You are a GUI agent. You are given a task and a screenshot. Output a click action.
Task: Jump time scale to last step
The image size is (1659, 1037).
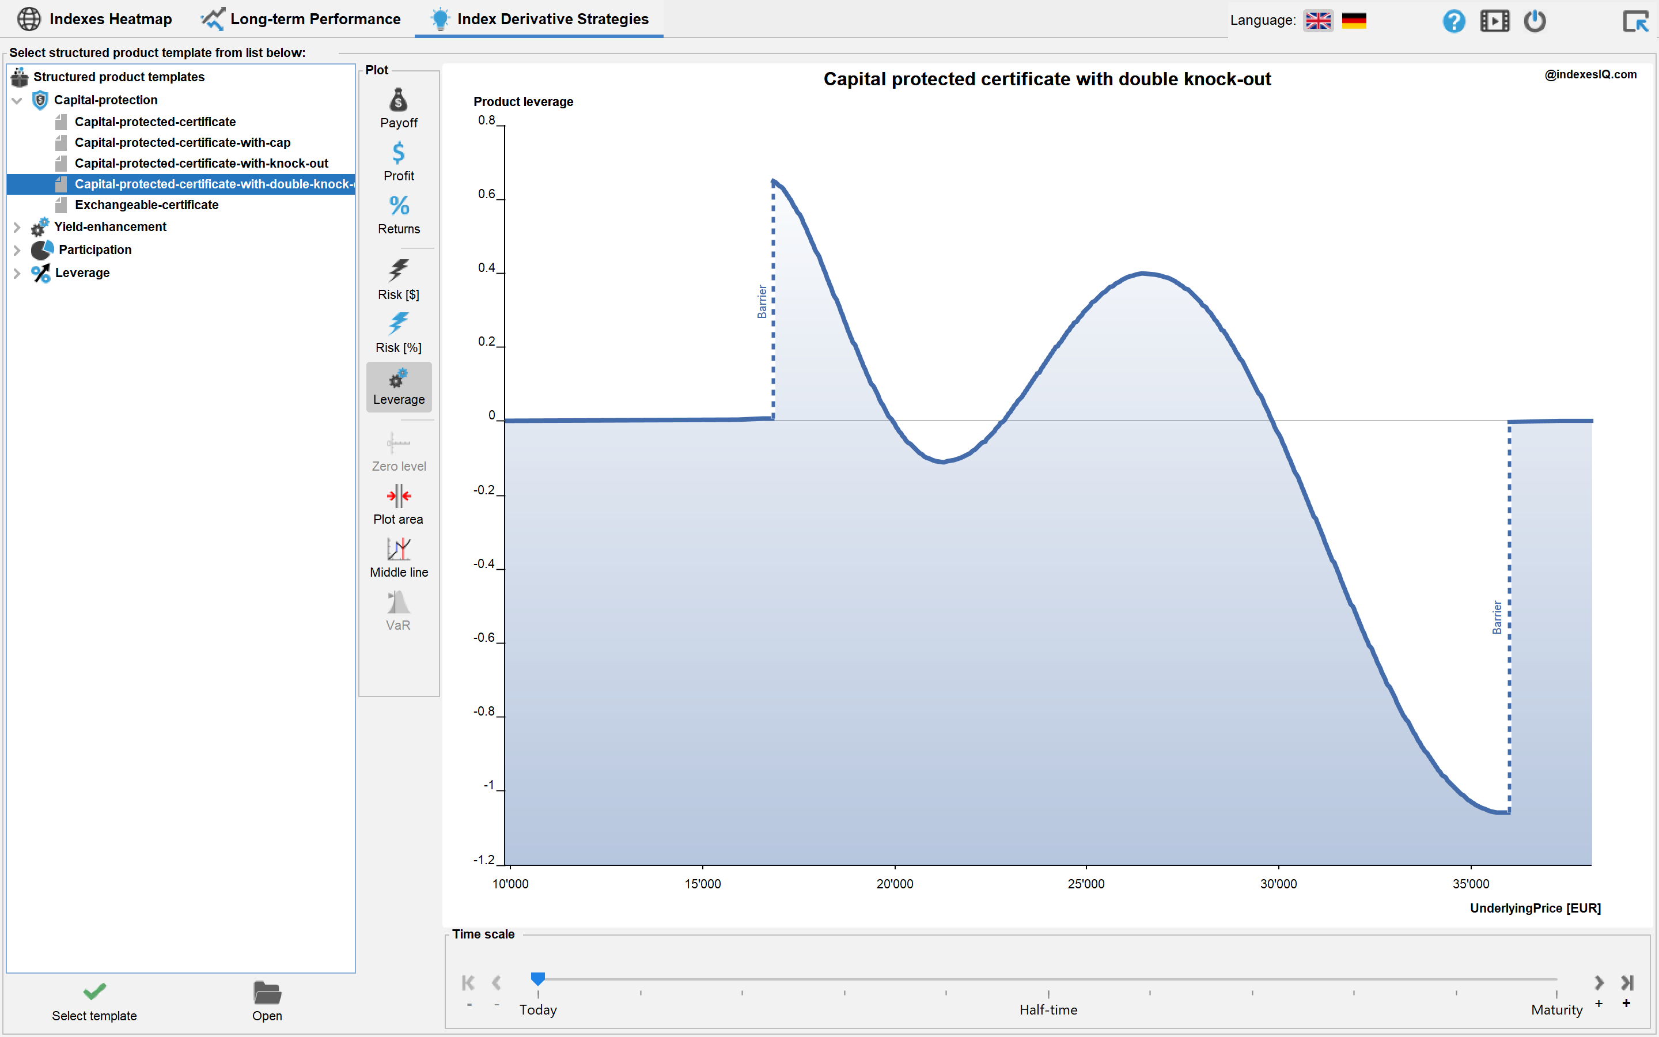[x=1627, y=983]
